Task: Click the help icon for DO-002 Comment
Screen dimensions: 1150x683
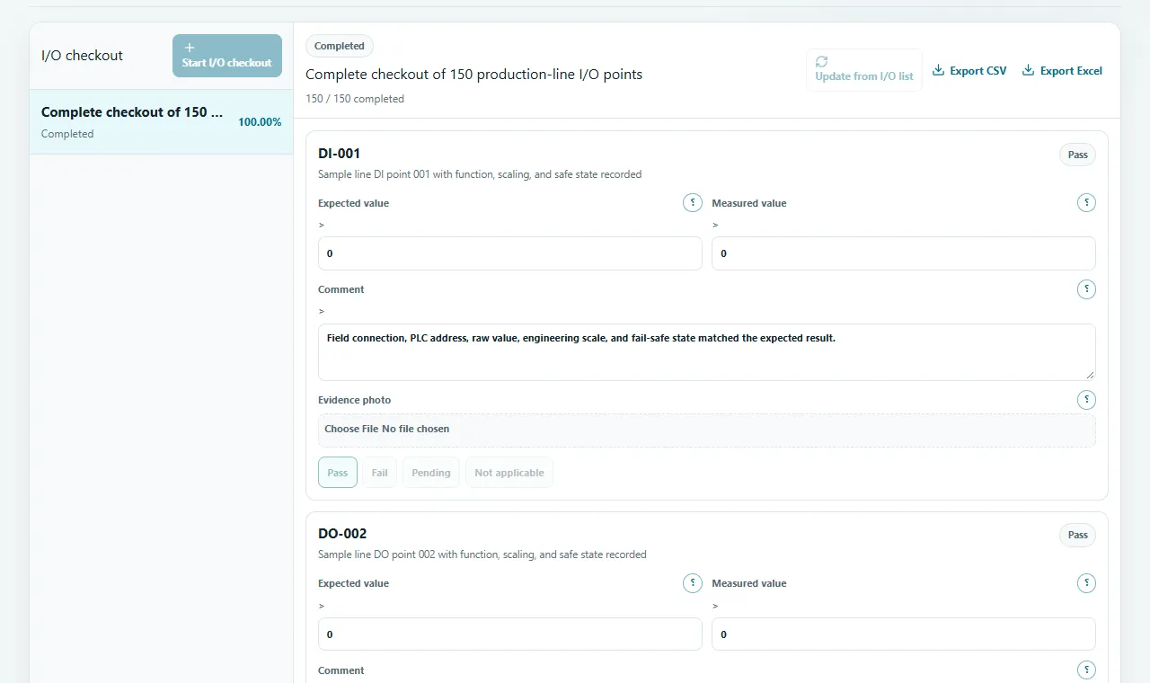Action: (x=1086, y=670)
